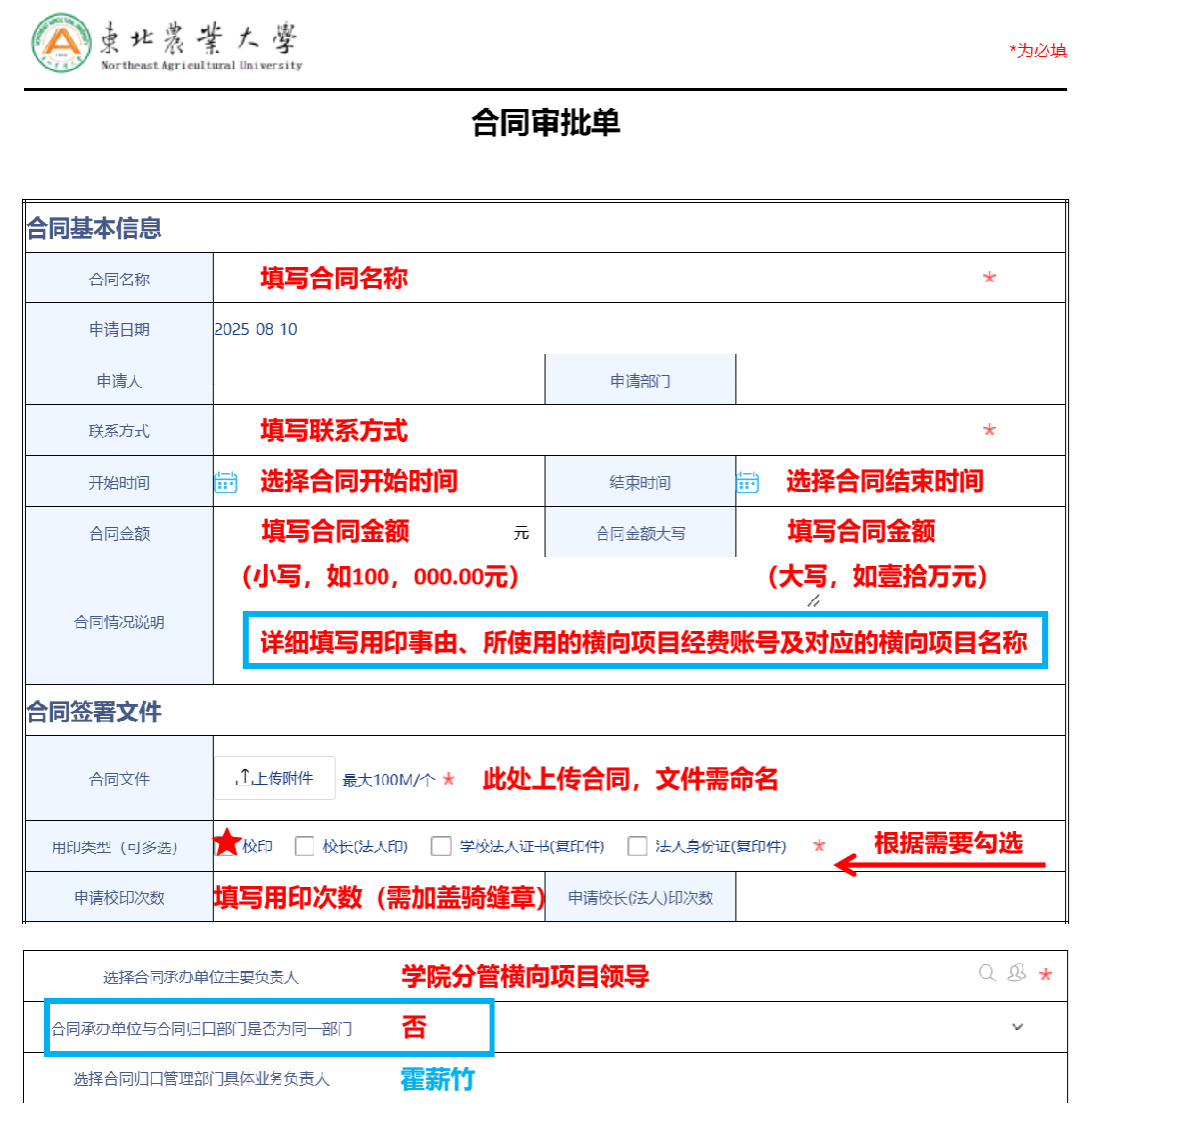Image resolution: width=1203 pixels, height=1123 pixels.
Task: Open the end time calendar icon
Action: tap(748, 482)
